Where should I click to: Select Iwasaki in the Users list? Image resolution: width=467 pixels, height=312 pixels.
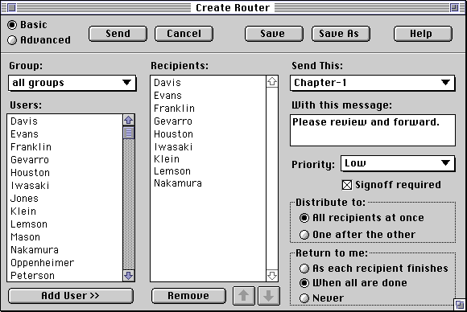[64, 185]
